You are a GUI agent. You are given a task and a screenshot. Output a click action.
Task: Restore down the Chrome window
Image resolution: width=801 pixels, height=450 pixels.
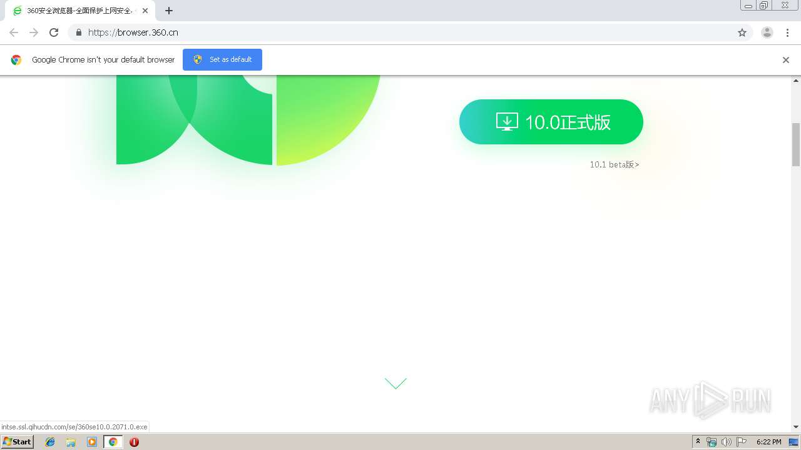click(764, 6)
